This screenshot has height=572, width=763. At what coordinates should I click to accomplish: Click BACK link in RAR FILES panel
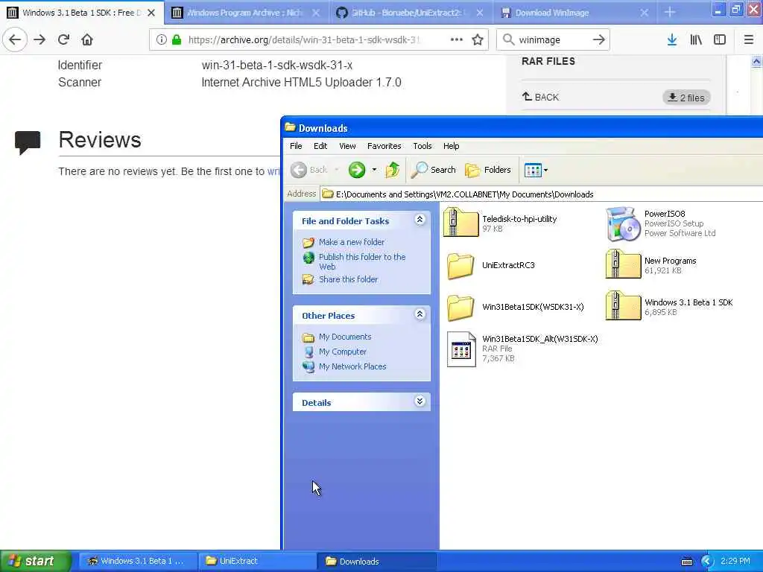tap(541, 97)
